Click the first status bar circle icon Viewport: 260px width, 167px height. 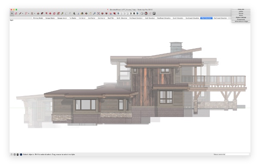click(12, 155)
